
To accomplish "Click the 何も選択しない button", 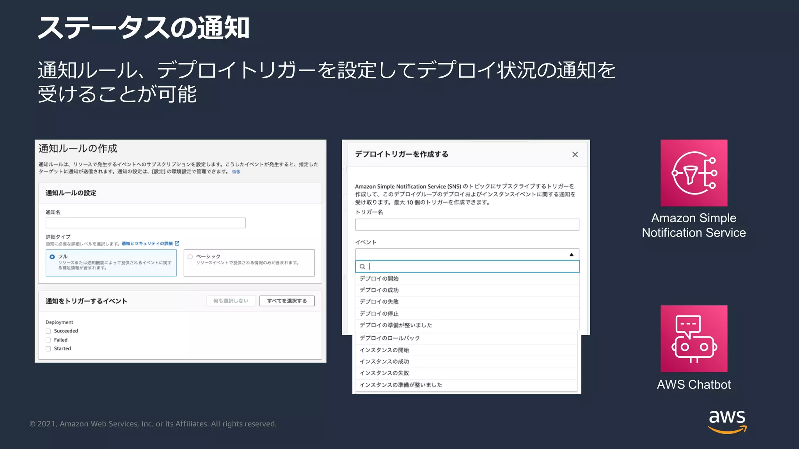I will pyautogui.click(x=231, y=301).
